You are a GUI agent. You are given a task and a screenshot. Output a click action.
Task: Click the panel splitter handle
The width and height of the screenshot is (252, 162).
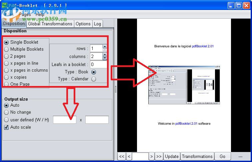[x=116, y=90]
